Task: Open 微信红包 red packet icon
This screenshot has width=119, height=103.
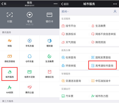Action: coord(49,72)
